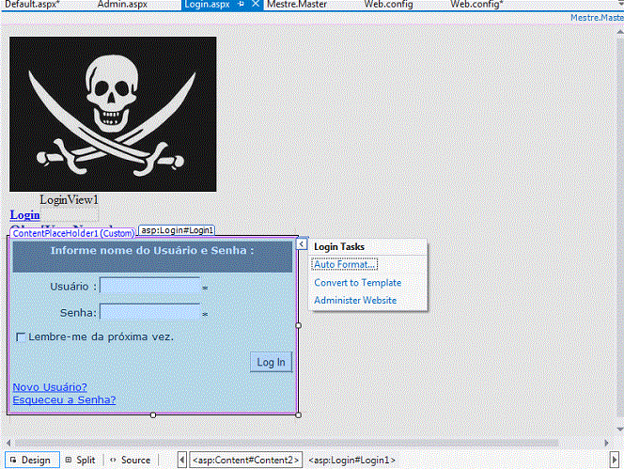Select the login title header text
Viewport: 624px width, 469px height.
click(152, 250)
